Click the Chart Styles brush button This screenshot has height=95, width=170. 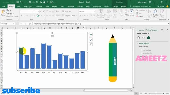point(91,40)
